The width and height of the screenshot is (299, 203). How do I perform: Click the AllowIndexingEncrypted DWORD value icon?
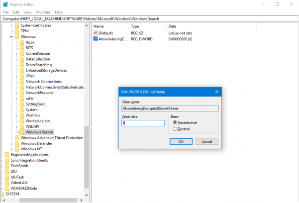96,39
